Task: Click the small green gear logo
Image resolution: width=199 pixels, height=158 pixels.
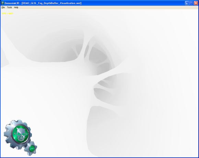Action: (31, 148)
